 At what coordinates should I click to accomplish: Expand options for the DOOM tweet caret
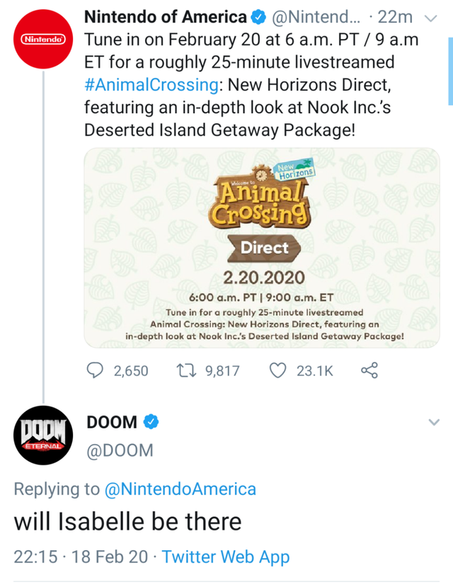point(434,421)
